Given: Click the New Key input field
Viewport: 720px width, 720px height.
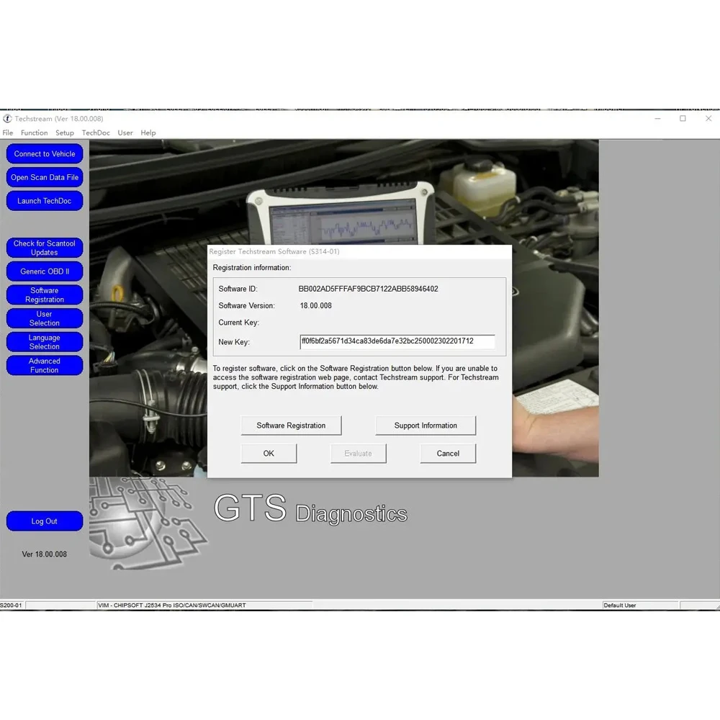Looking at the screenshot, I should (397, 341).
